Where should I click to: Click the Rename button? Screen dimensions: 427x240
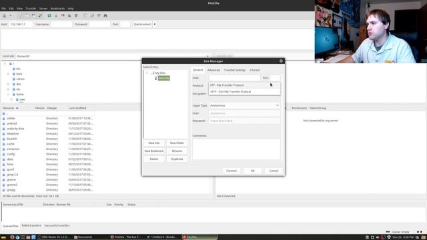point(177,151)
